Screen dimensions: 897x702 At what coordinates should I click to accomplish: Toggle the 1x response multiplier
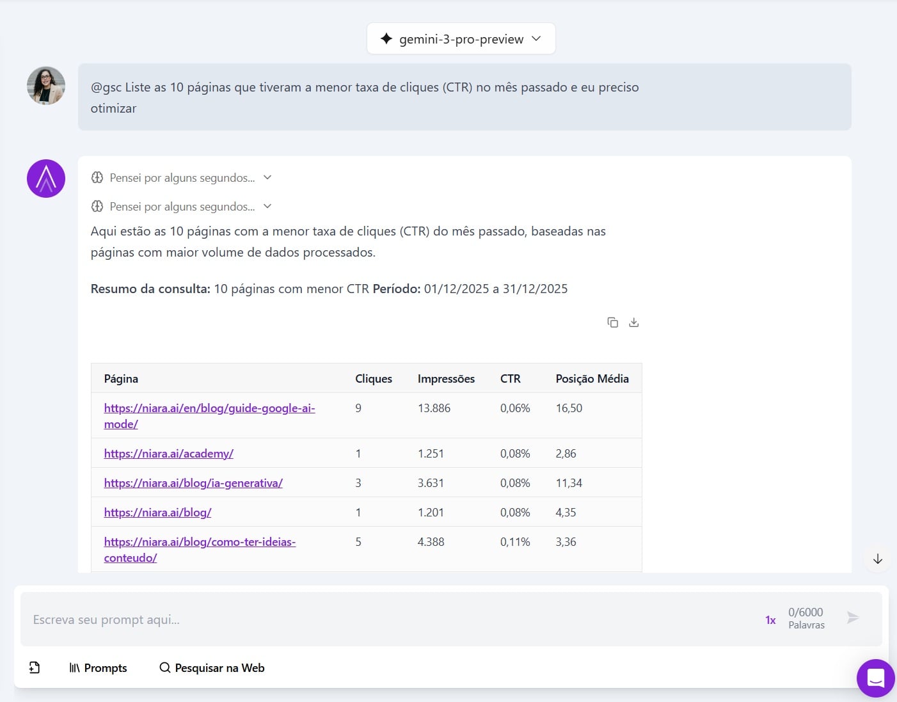[x=770, y=620]
